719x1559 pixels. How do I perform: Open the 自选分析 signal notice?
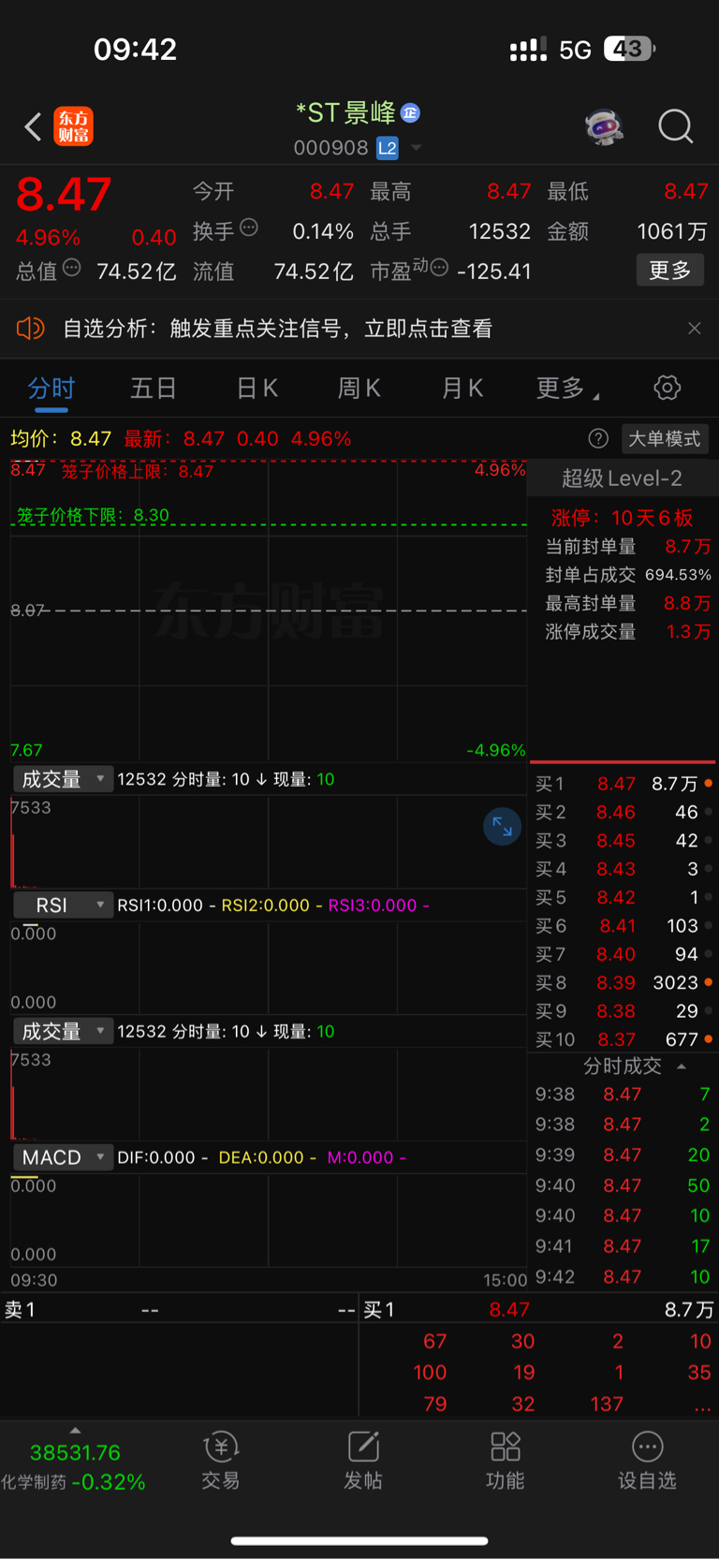click(x=277, y=329)
